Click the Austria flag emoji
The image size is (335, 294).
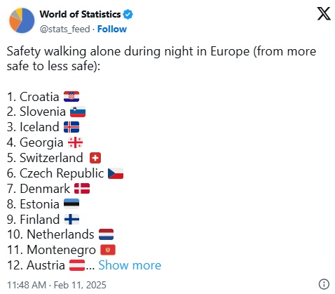pos(77,265)
